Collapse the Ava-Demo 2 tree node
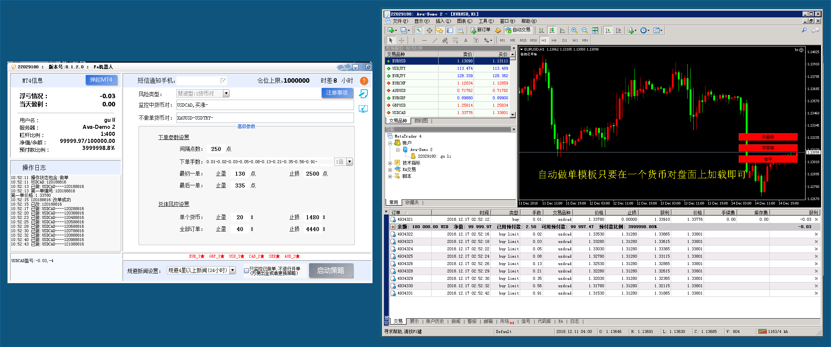 pyautogui.click(x=397, y=150)
